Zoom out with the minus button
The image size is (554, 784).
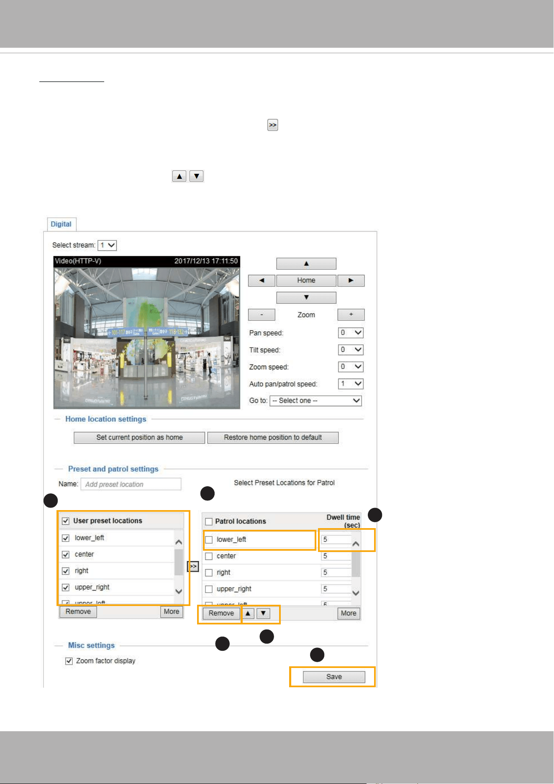pos(262,315)
